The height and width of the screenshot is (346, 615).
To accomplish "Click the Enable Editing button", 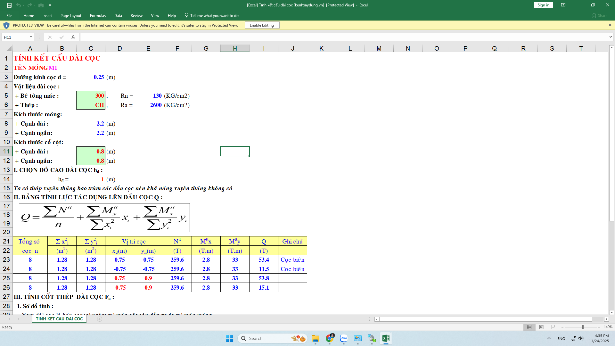I will tap(262, 25).
